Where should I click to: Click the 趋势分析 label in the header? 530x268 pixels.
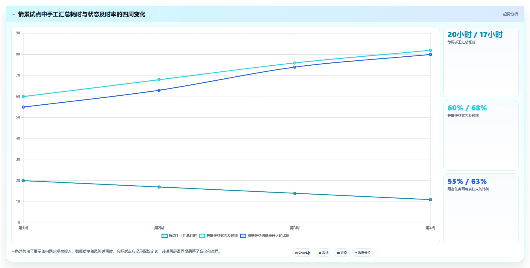click(x=510, y=14)
